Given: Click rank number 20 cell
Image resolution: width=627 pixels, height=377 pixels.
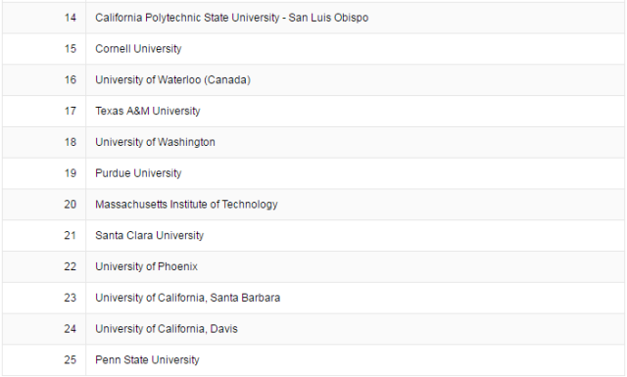Looking at the screenshot, I should [x=44, y=205].
